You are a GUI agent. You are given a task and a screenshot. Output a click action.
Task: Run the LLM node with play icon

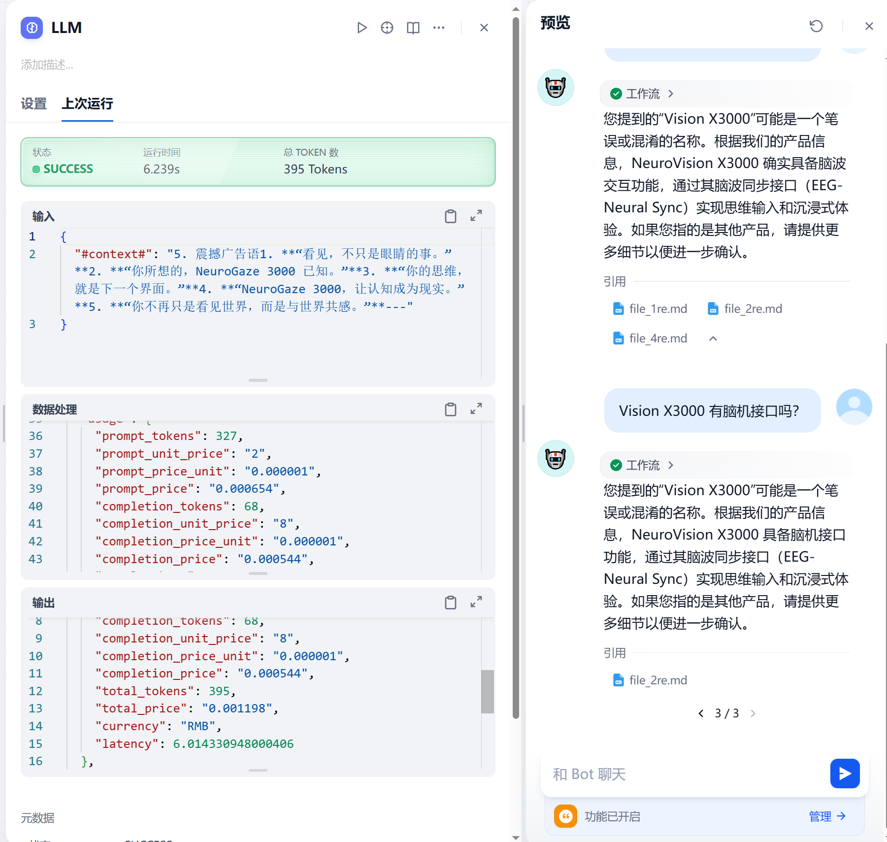click(362, 28)
